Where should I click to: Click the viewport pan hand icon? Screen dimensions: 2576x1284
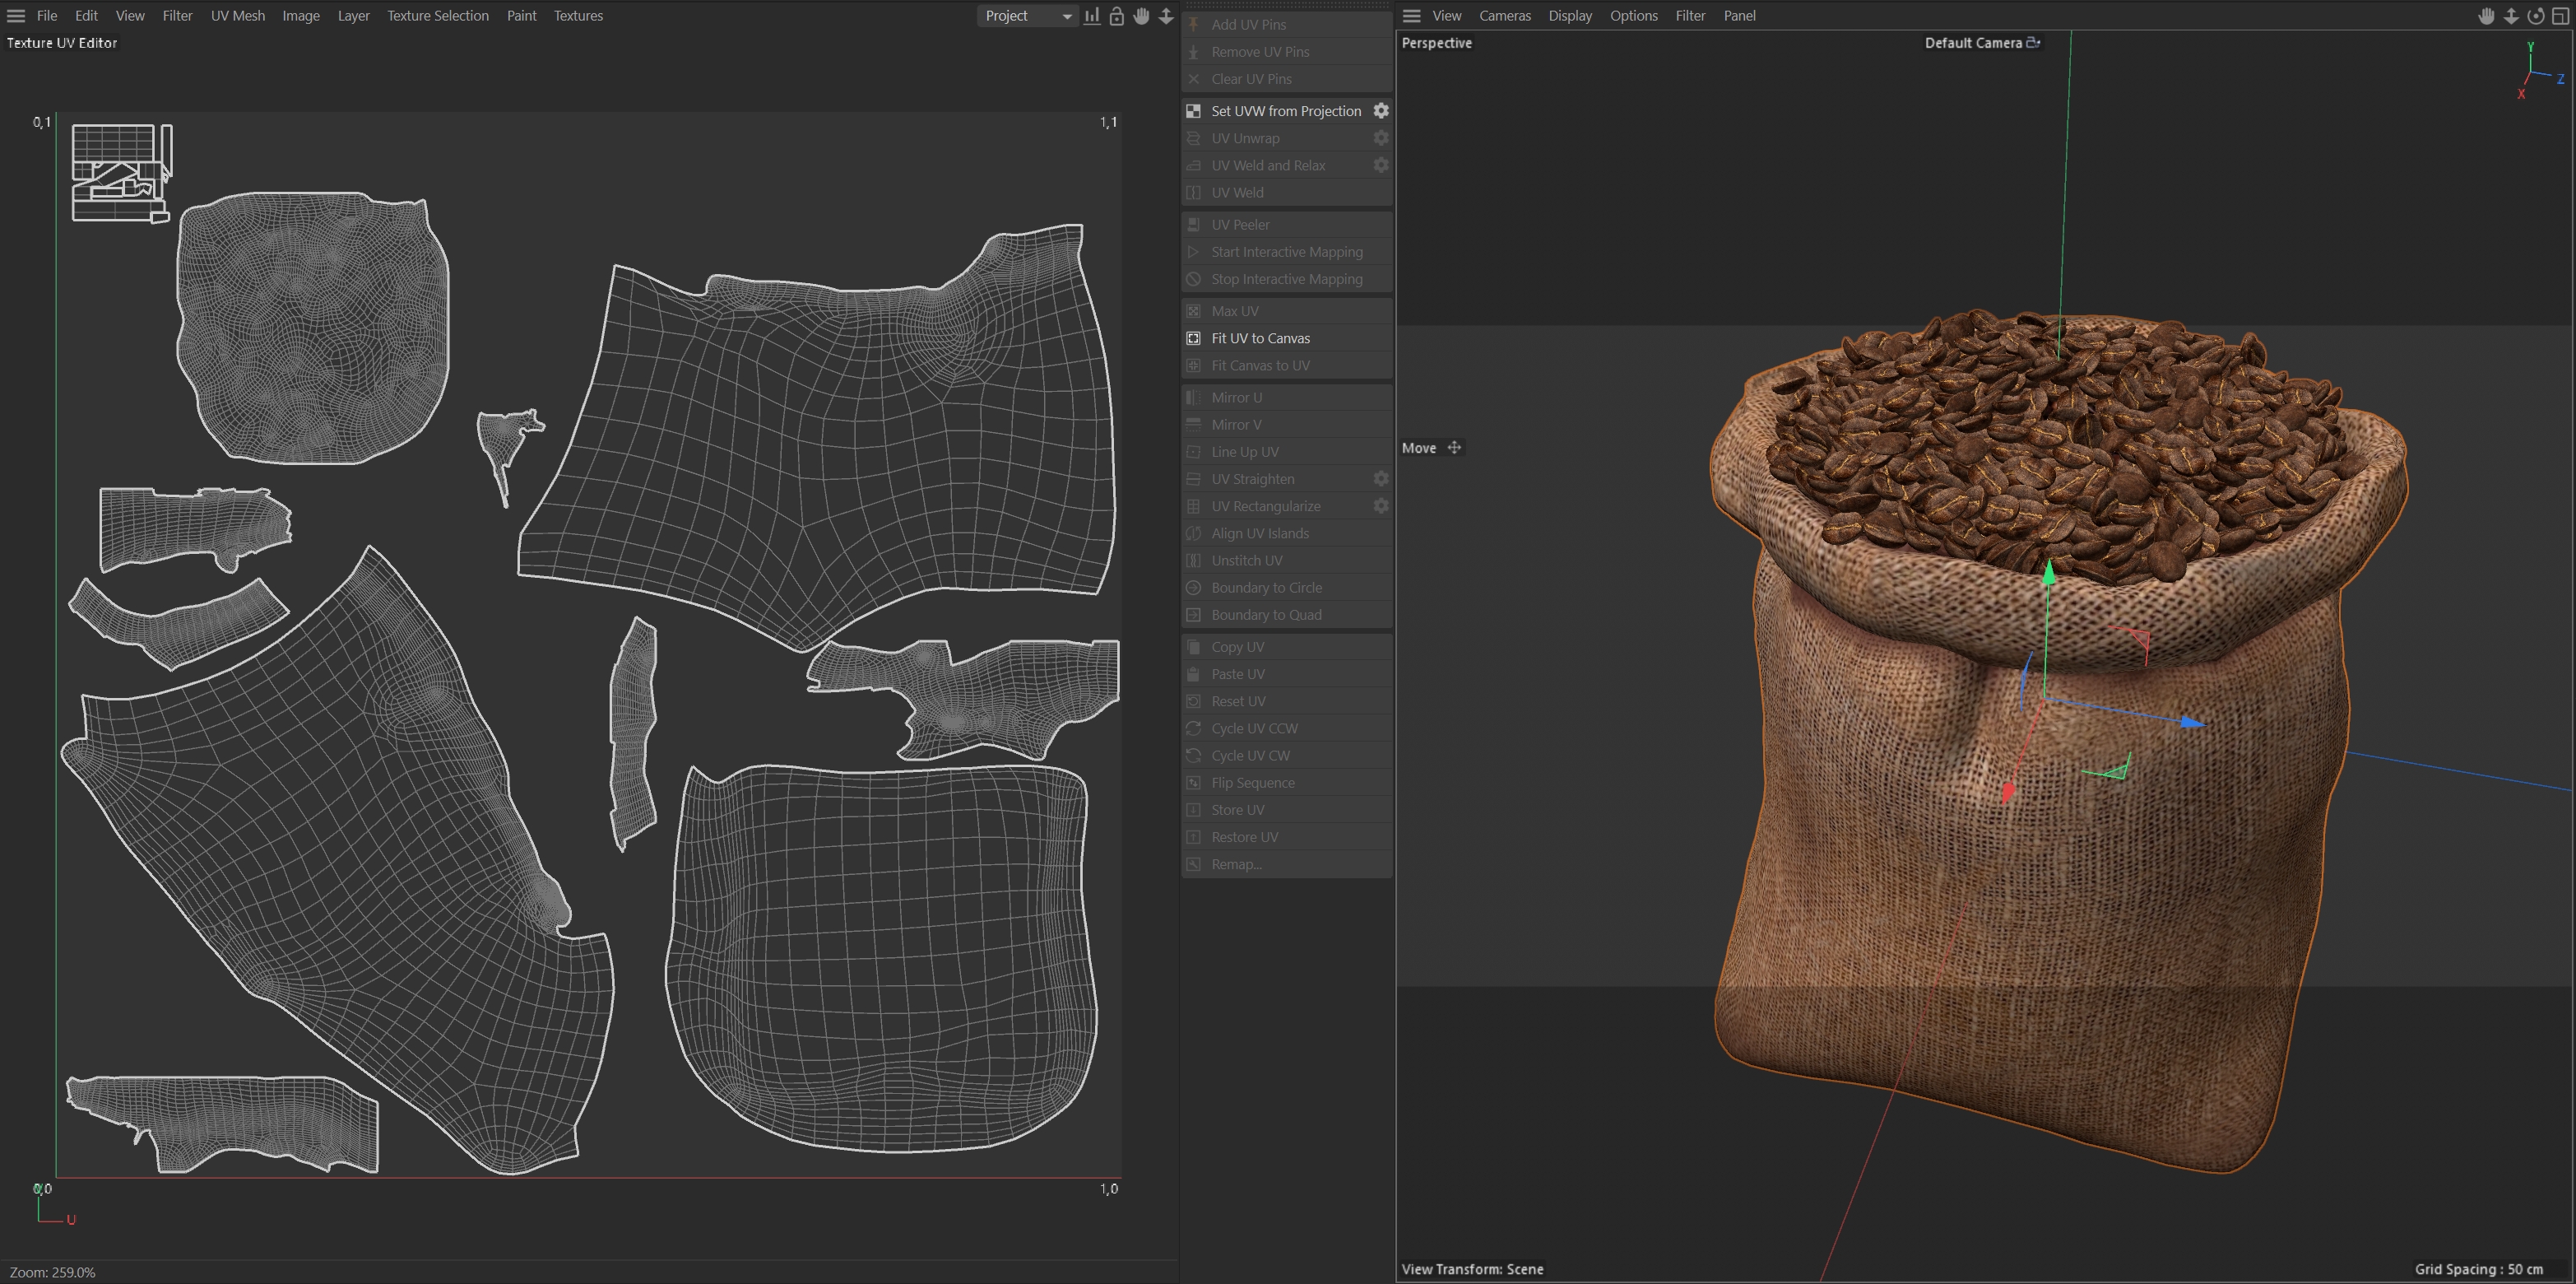(x=2486, y=16)
